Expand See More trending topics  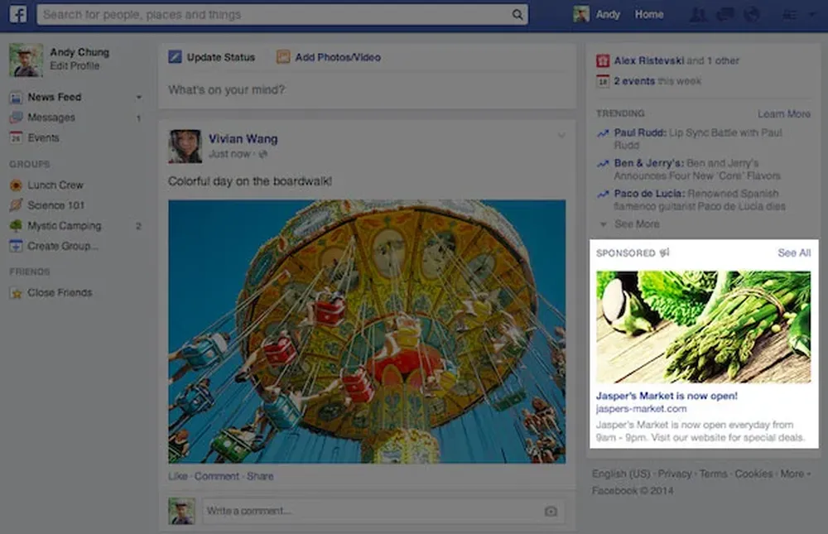coord(637,224)
